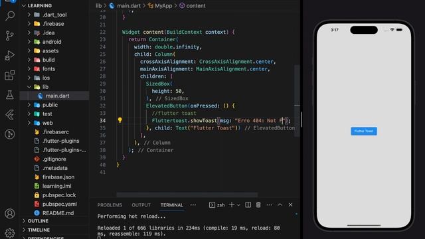Open the Manage gear icon

pos(10,233)
